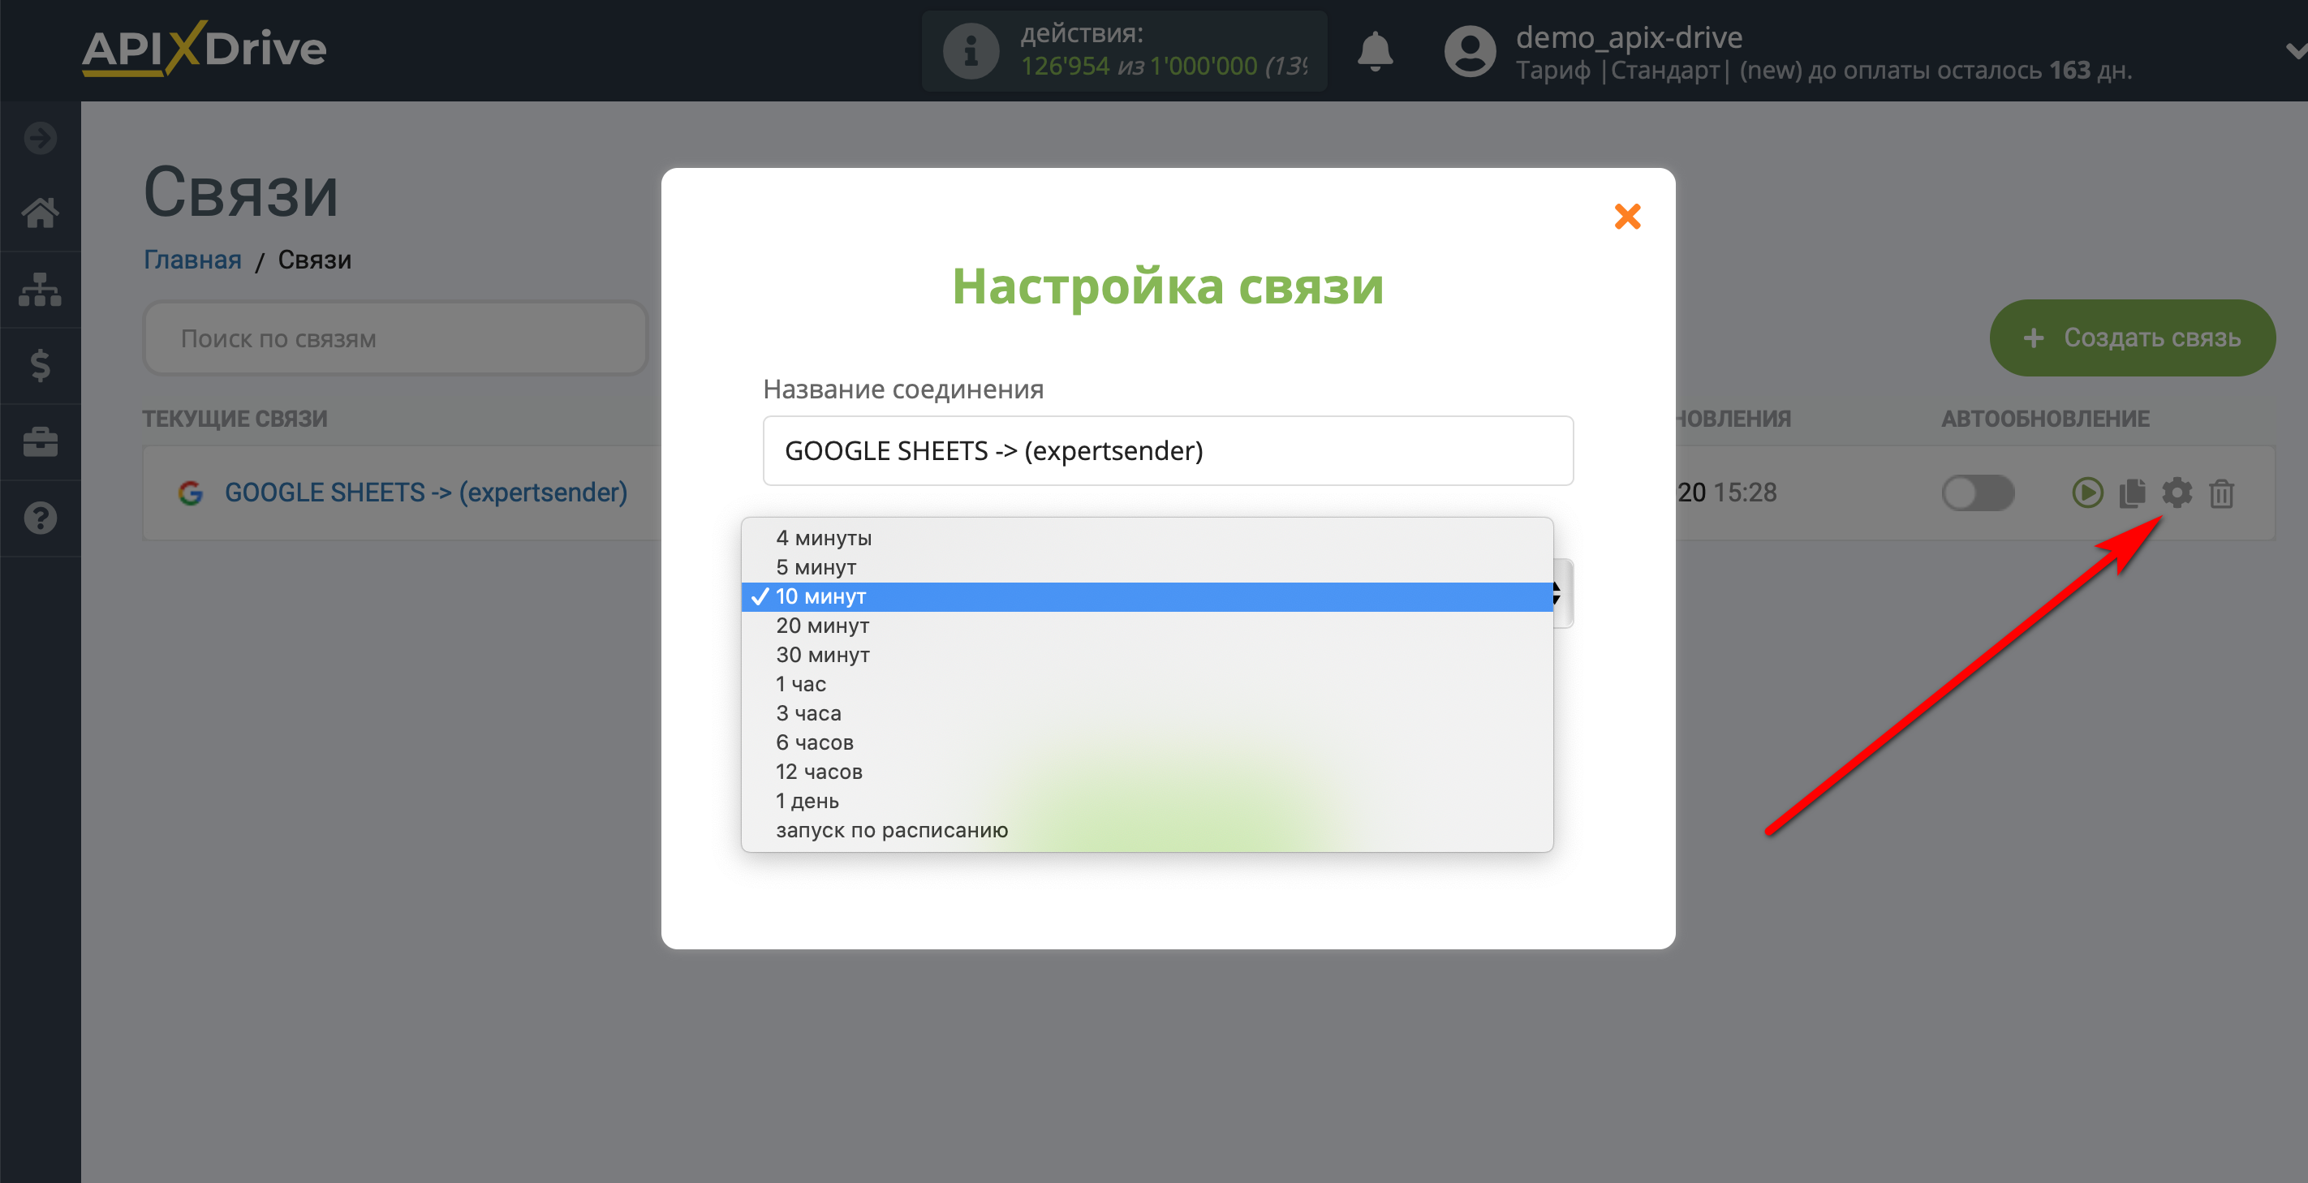Viewport: 2308px width, 1183px height.
Task: Open the actions info icon
Action: [x=971, y=51]
